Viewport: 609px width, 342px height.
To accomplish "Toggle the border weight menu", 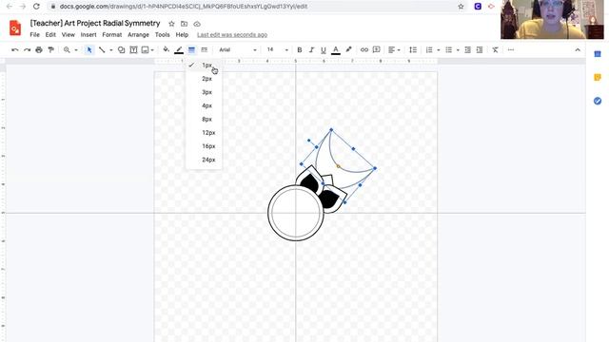I will pyautogui.click(x=191, y=50).
